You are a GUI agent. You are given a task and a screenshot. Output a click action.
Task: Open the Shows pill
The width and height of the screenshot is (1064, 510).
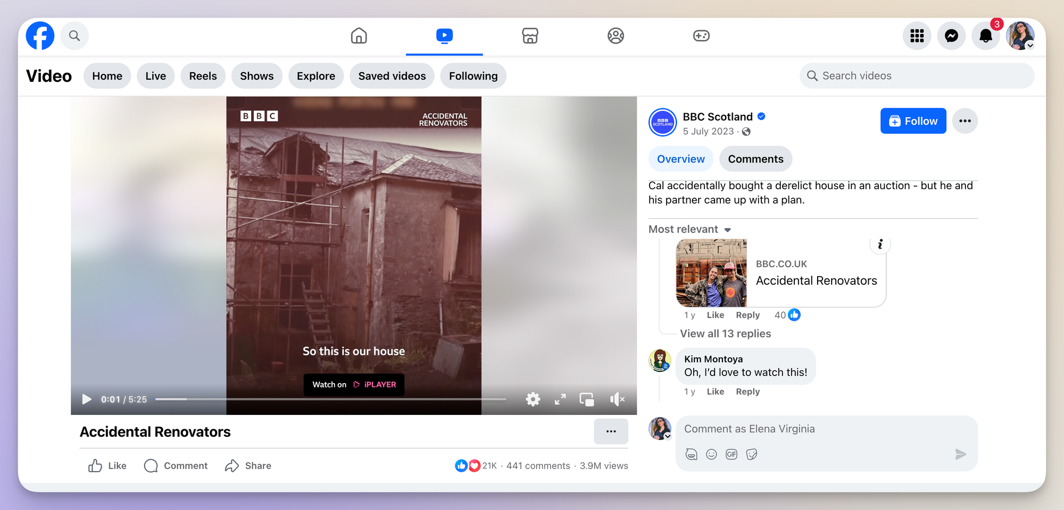pos(256,76)
